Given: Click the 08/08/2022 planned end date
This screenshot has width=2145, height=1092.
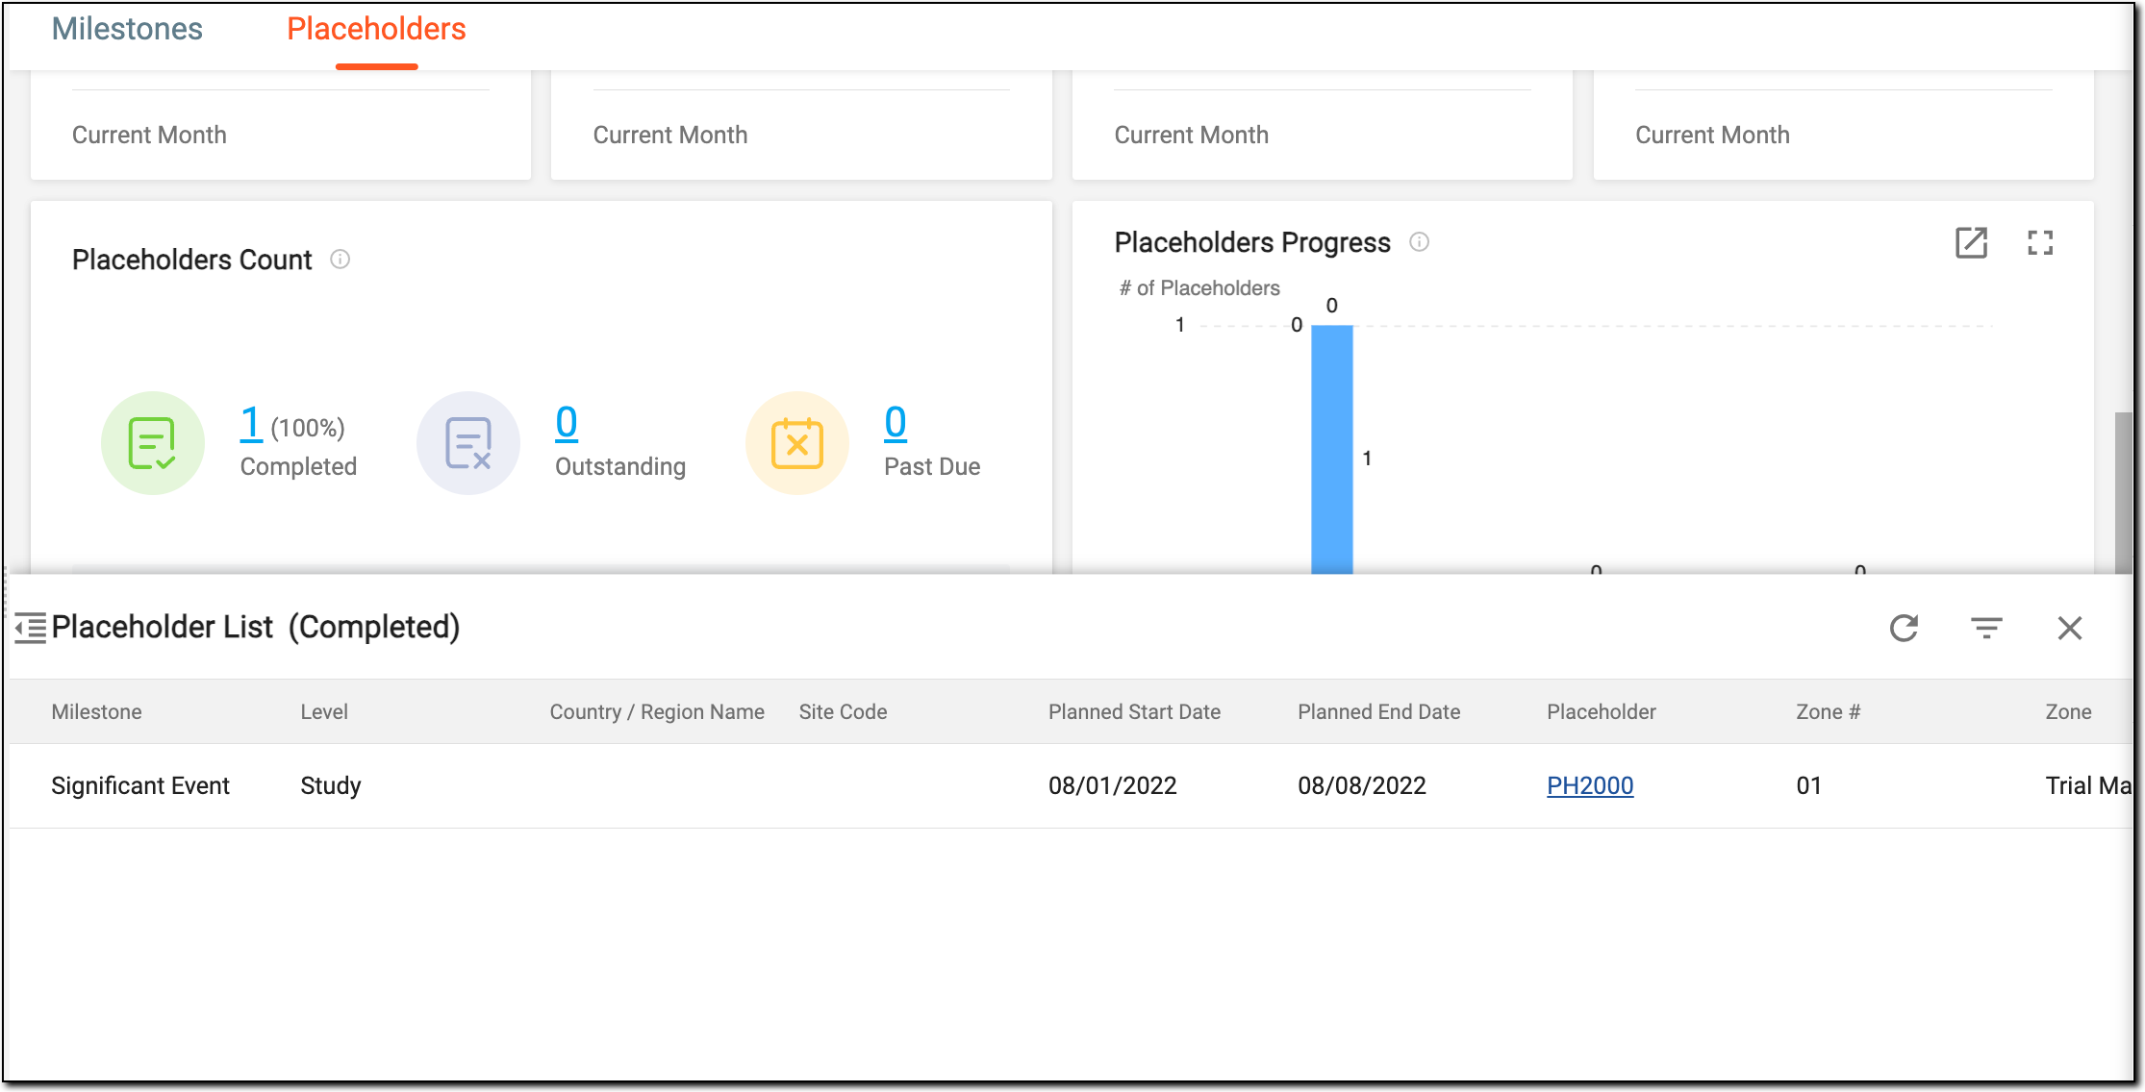Looking at the screenshot, I should [1362, 786].
